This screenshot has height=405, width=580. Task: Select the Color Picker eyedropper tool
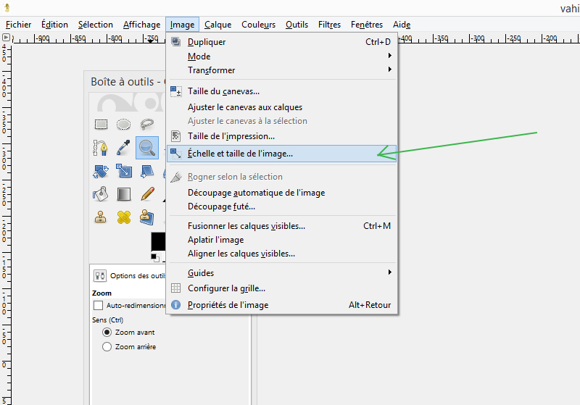pyautogui.click(x=123, y=148)
